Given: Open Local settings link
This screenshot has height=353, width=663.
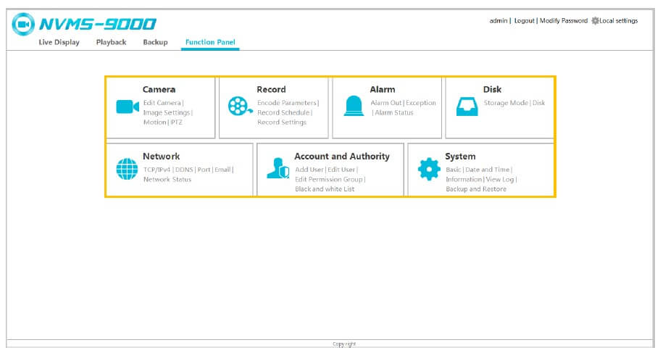Looking at the screenshot, I should (618, 21).
